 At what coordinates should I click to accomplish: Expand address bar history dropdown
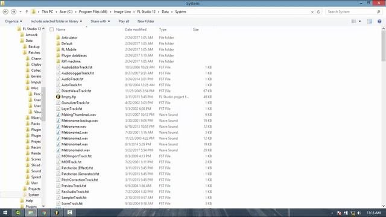(x=312, y=12)
